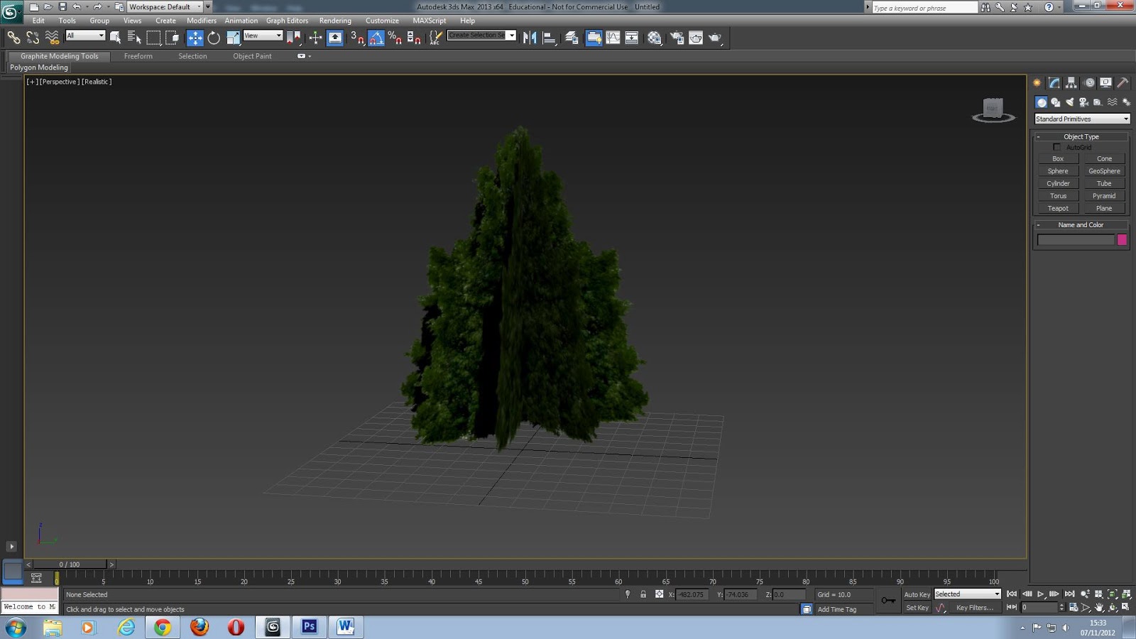This screenshot has width=1136, height=639.
Task: Click the magenta object color swatch
Action: 1122,240
